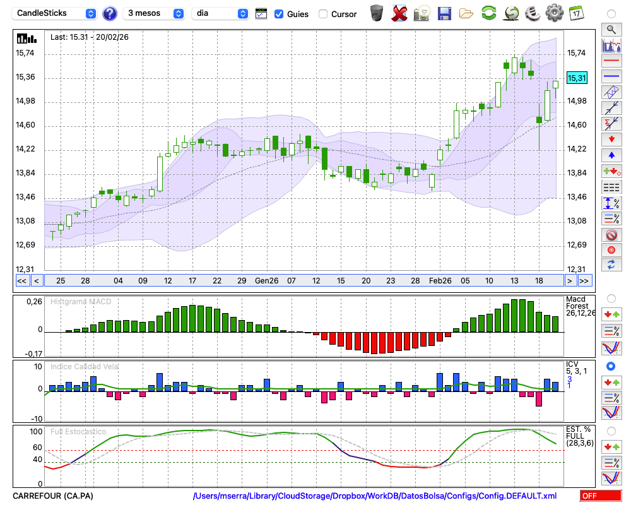Image resolution: width=631 pixels, height=505 pixels.
Task: Open the calendar icon in toolbar
Action: coord(575,13)
